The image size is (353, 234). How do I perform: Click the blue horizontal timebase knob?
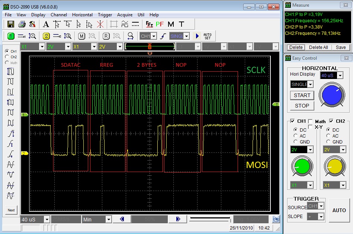(x=332, y=95)
